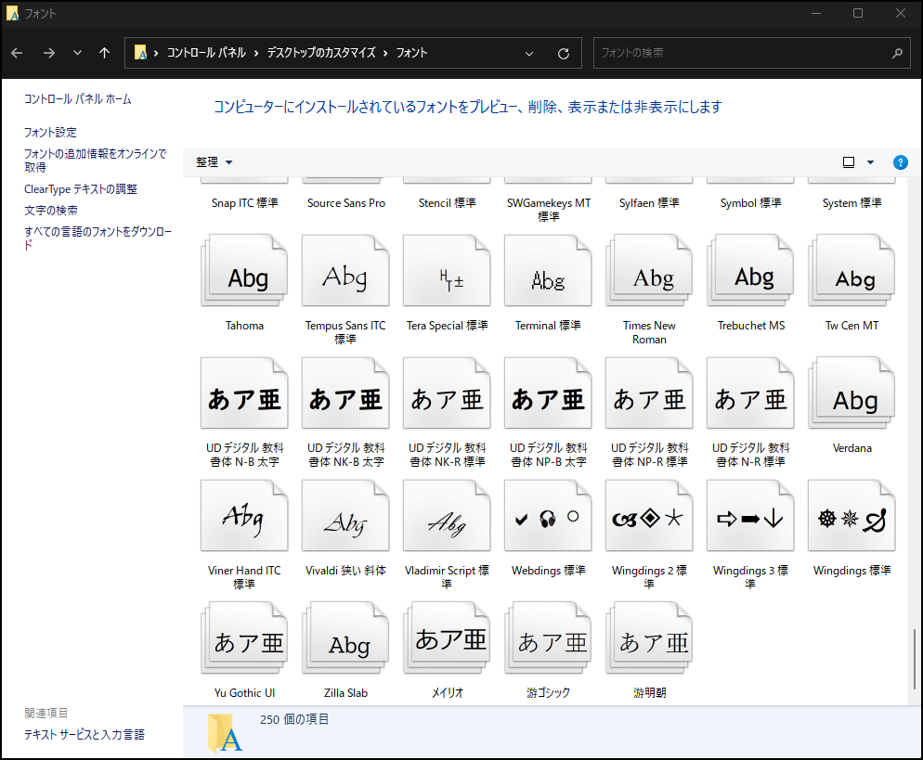
Task: Click the Snap ITC 標準 label
Action: pos(244,203)
